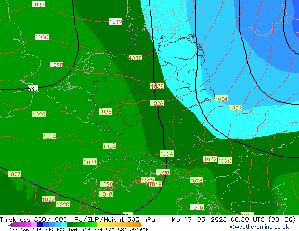
Task: Pick the light pink legend swatch
Action: point(34,225)
